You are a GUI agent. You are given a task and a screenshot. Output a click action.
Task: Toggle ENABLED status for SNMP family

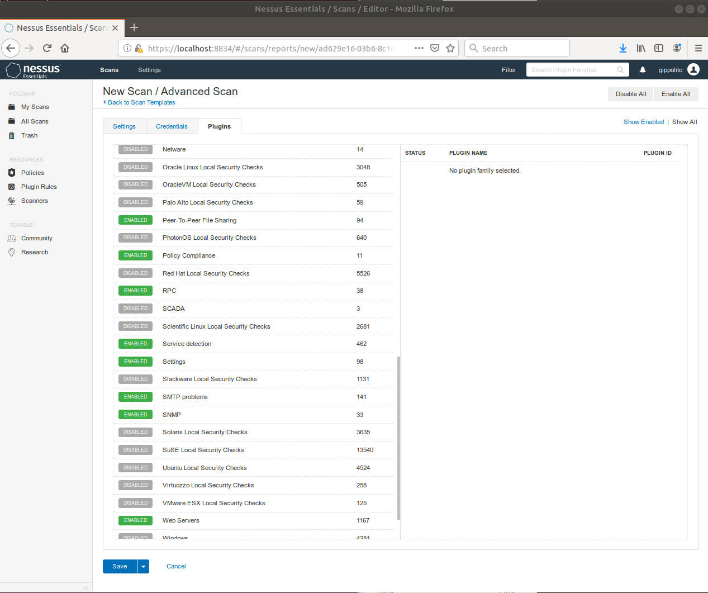(135, 415)
